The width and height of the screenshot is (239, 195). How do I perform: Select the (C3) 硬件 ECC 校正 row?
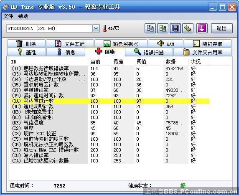point(110,134)
